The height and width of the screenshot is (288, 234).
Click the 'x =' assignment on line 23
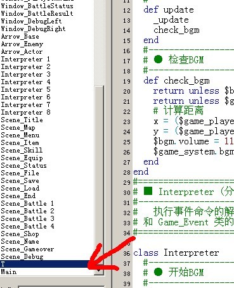click(161, 121)
